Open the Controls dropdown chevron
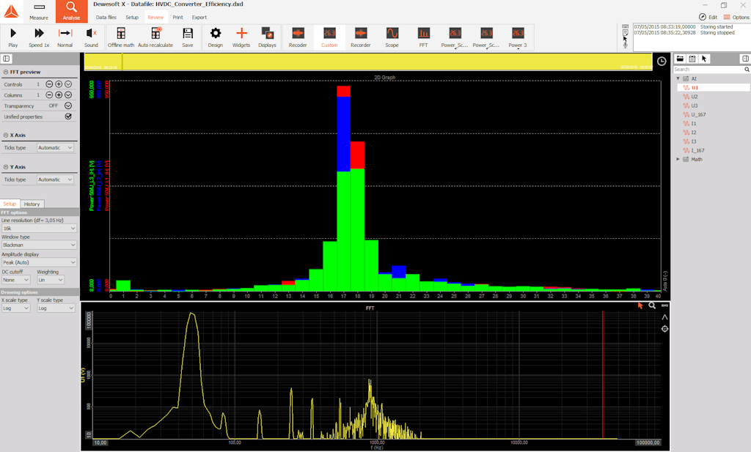This screenshot has height=452, width=751. click(68, 84)
